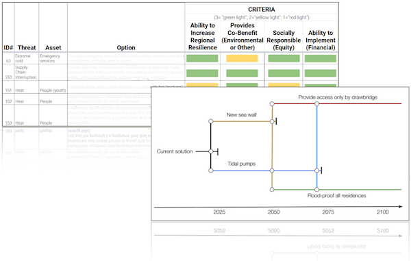
Task: Click the CRITERIA heading
Action: pyautogui.click(x=262, y=10)
